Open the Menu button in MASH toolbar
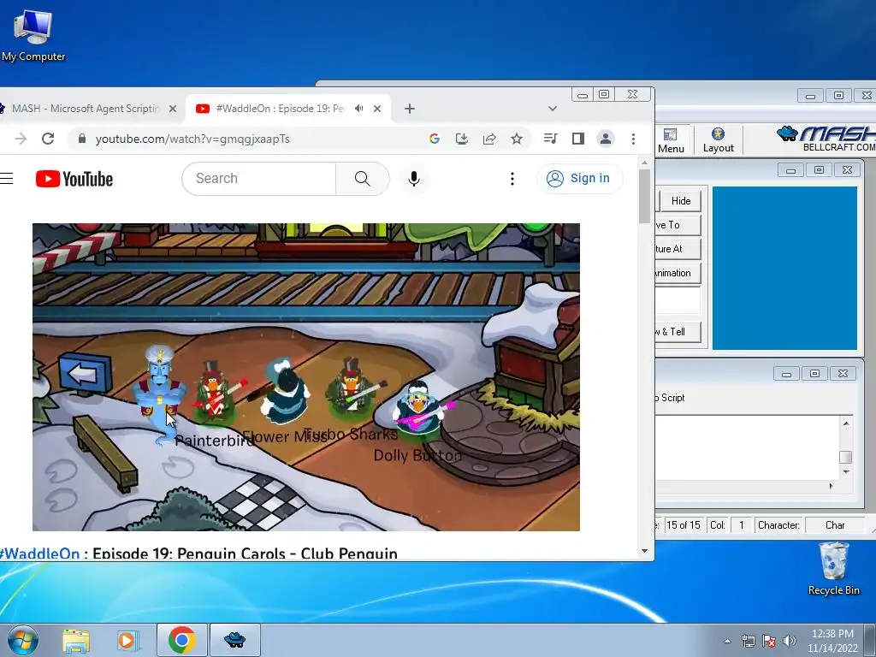This screenshot has height=657, width=876. click(671, 140)
